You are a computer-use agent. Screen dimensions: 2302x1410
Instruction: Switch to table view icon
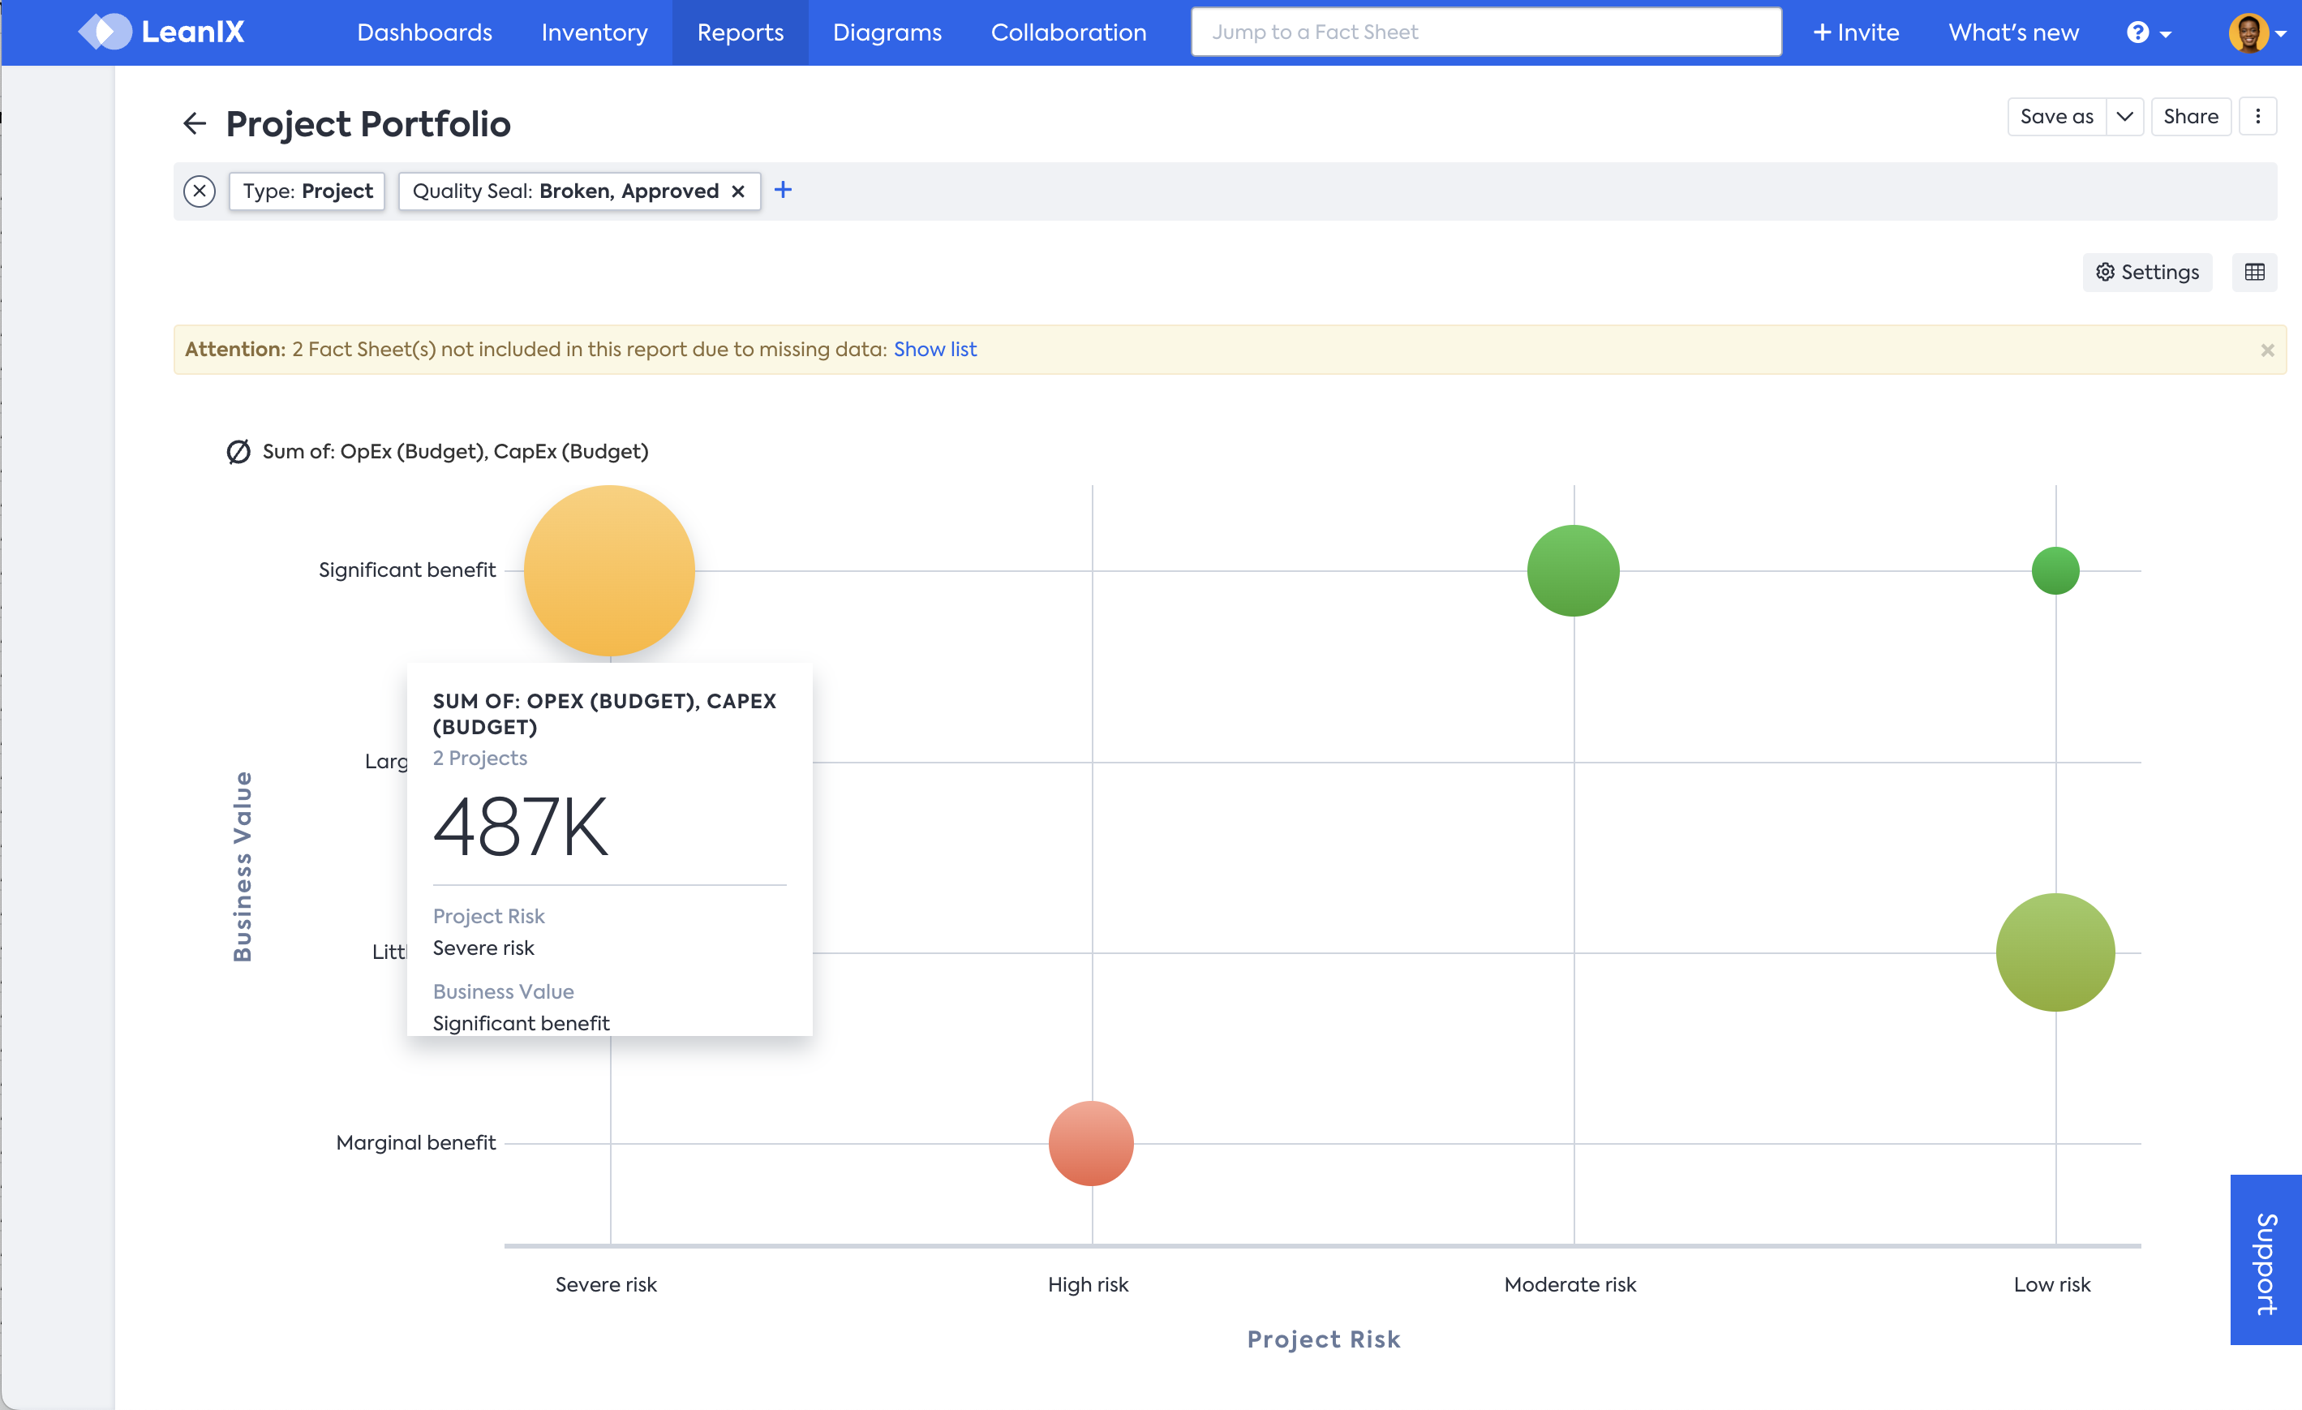(x=2253, y=272)
